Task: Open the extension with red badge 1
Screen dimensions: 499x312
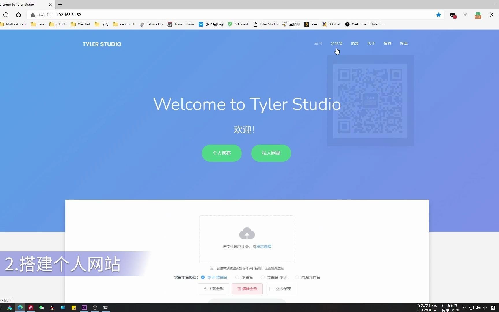Action: click(x=453, y=15)
